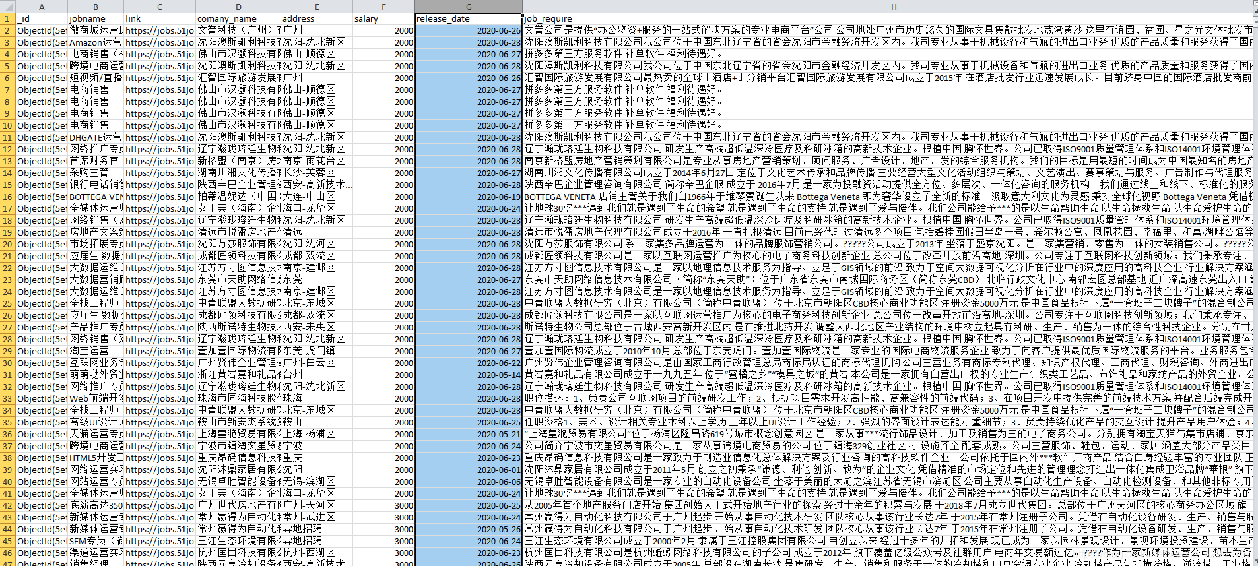Select column C header

point(160,7)
